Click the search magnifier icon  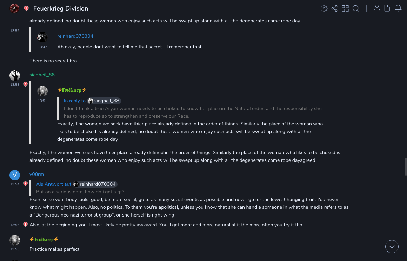(356, 8)
